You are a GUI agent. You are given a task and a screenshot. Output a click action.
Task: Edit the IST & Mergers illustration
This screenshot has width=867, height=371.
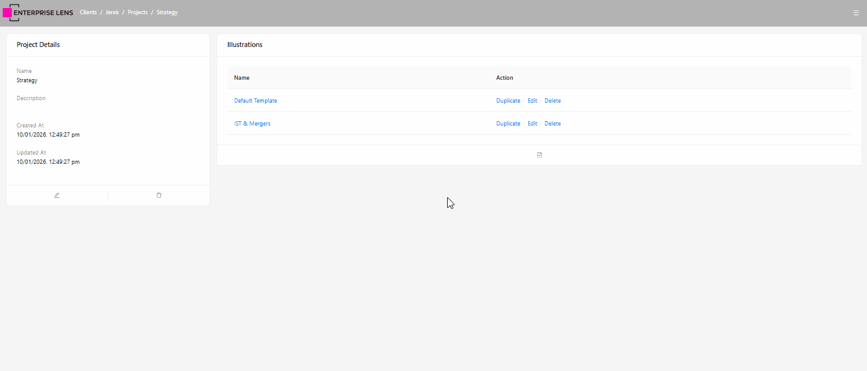click(x=532, y=124)
